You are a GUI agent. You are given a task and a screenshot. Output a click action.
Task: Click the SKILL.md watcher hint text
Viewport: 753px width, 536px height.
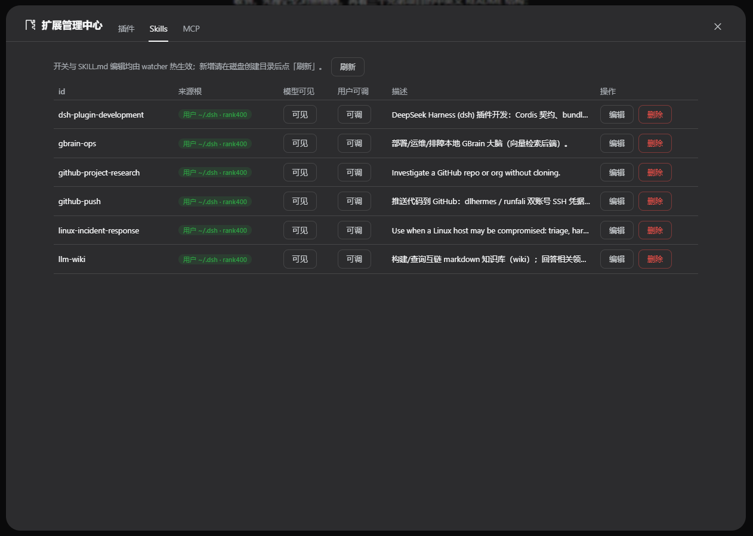(x=188, y=66)
